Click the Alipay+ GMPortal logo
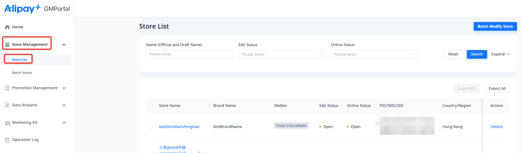Image resolution: width=521 pixels, height=153 pixels. click(x=37, y=9)
